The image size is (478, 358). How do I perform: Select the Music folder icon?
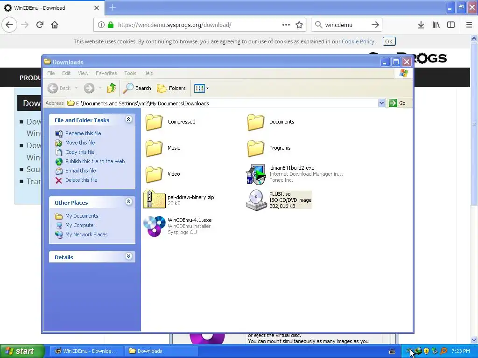point(154,148)
